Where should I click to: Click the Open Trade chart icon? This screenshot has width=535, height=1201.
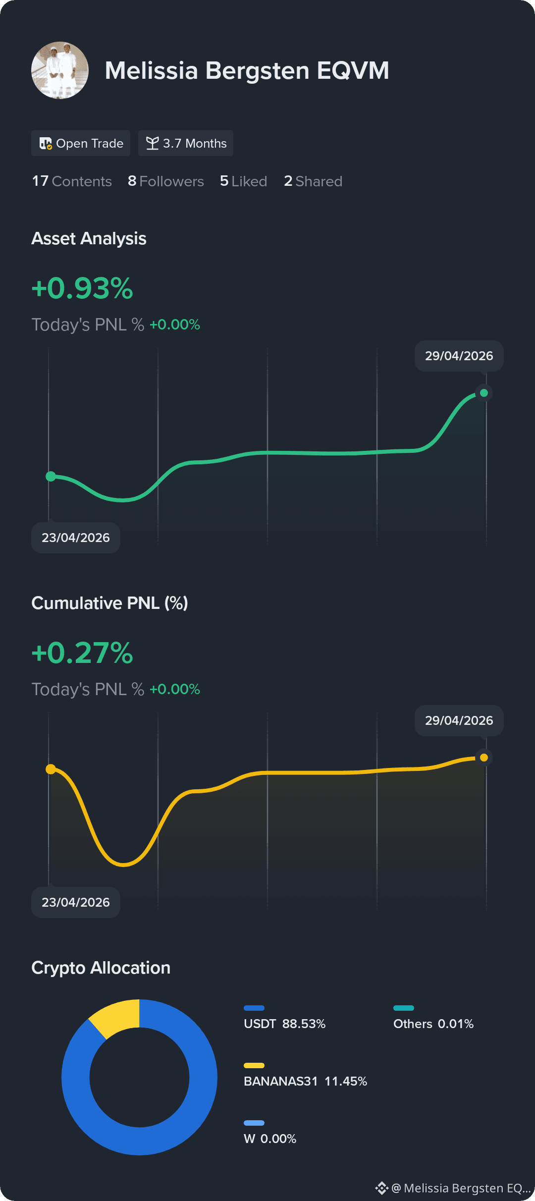click(46, 144)
